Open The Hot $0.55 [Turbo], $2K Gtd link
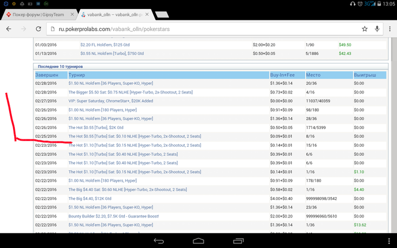The height and width of the screenshot is (248, 397). 96,127
